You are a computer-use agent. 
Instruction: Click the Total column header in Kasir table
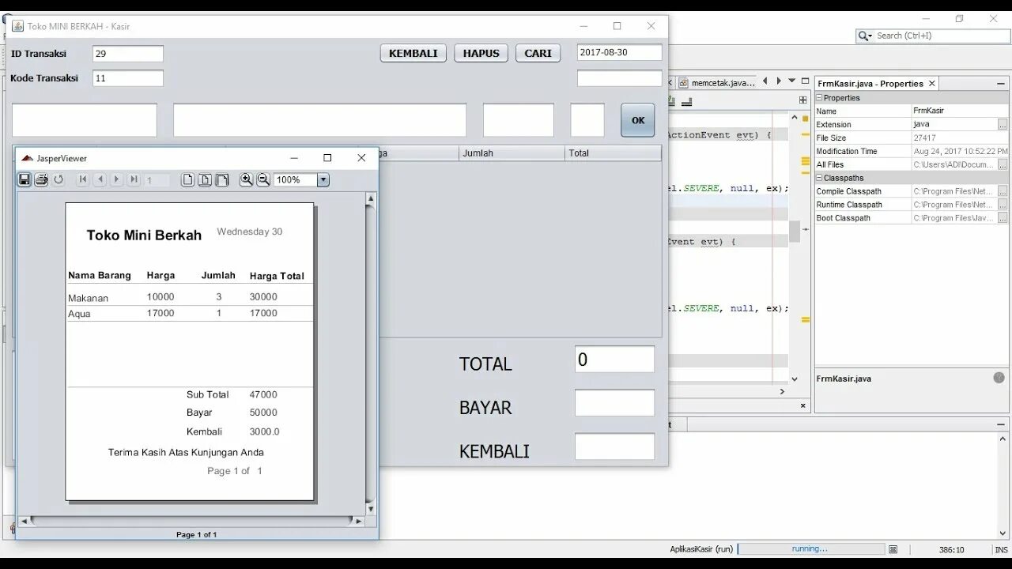pyautogui.click(x=613, y=153)
